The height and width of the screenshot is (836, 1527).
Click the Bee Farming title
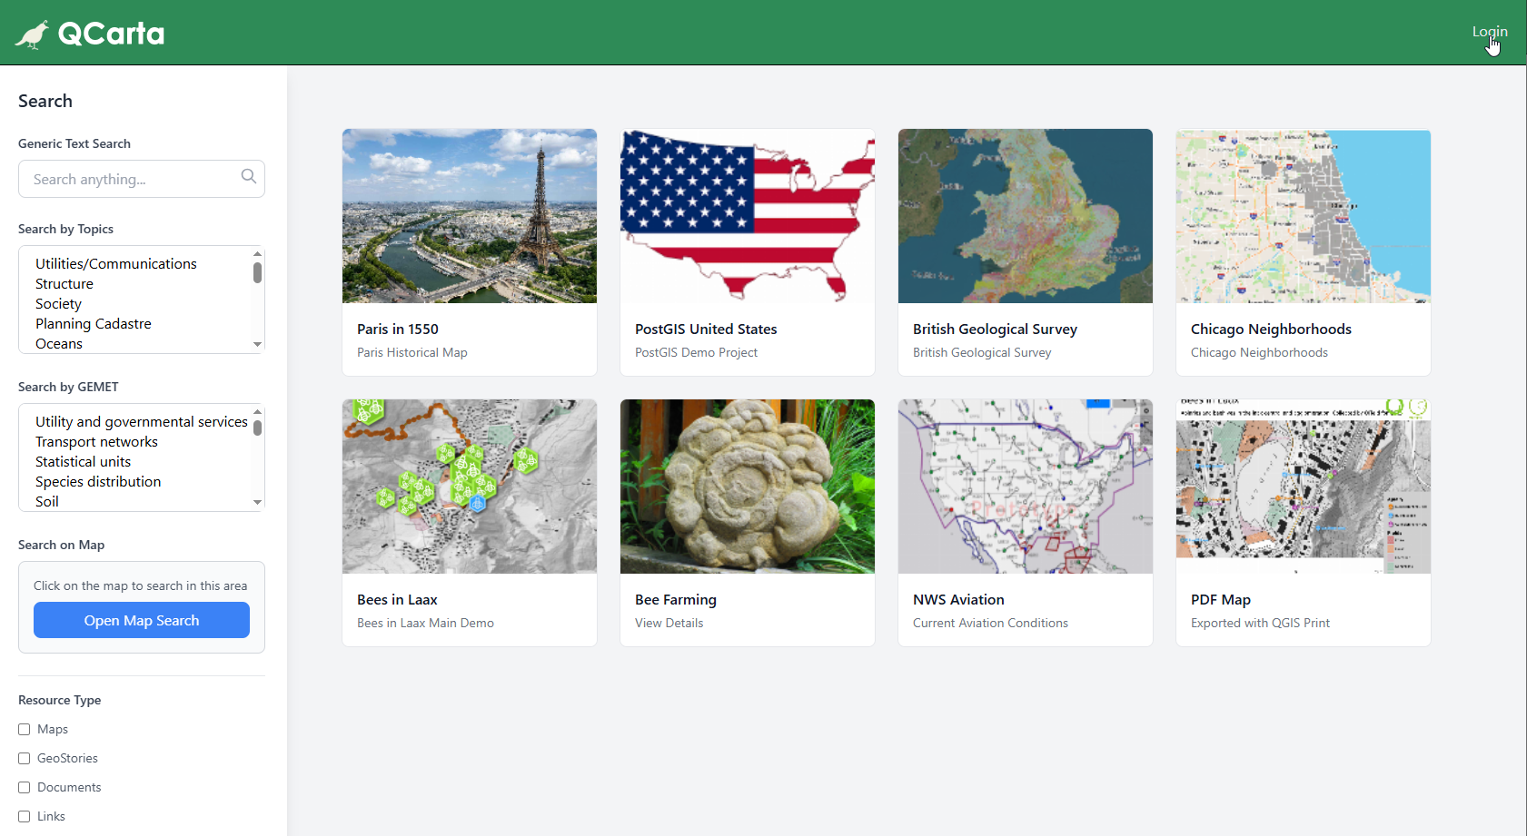click(x=676, y=599)
